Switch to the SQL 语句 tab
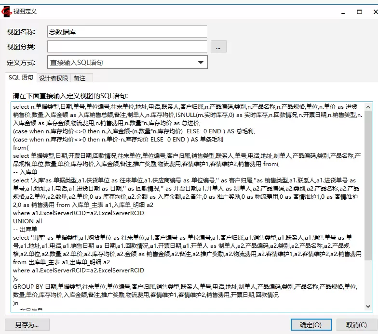This screenshot has height=334, width=378. click(21, 77)
